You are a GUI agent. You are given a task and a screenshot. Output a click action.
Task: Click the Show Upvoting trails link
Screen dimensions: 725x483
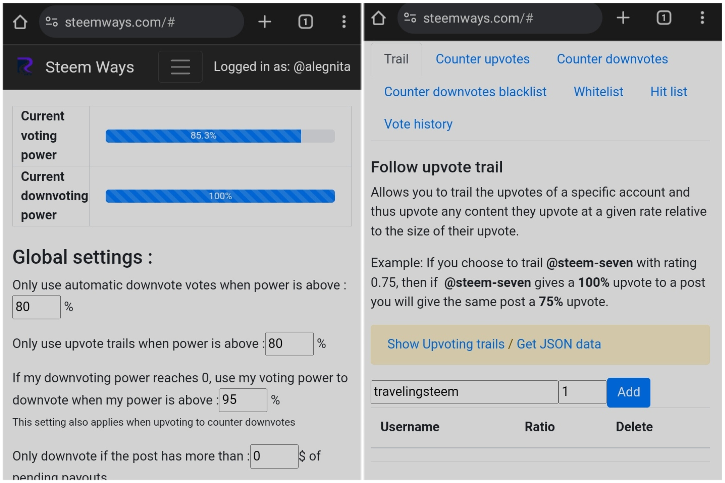tap(446, 344)
